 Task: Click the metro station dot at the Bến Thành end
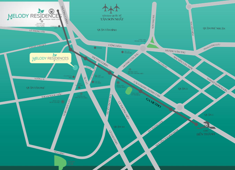196,124
